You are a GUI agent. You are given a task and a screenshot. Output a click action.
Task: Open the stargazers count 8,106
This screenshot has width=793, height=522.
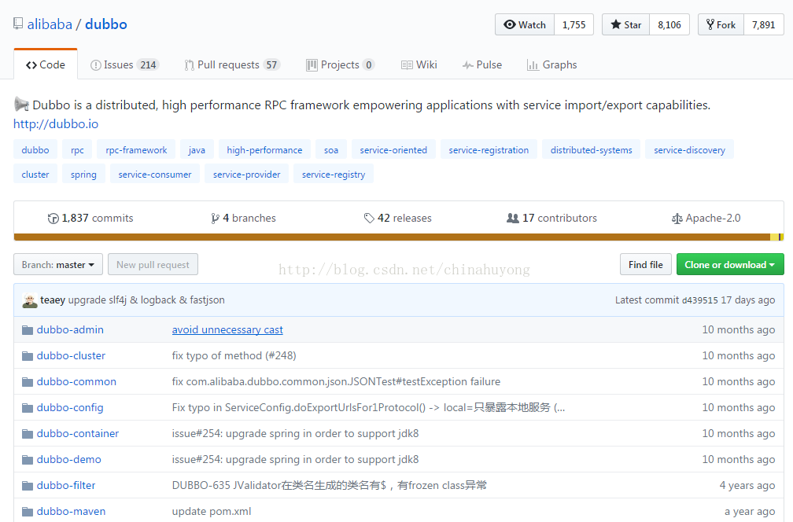tap(669, 24)
